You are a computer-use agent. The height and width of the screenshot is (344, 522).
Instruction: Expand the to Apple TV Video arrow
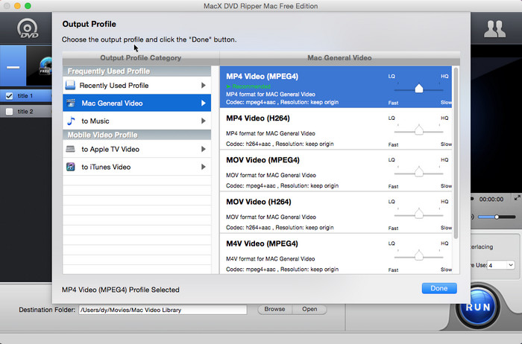coord(203,149)
